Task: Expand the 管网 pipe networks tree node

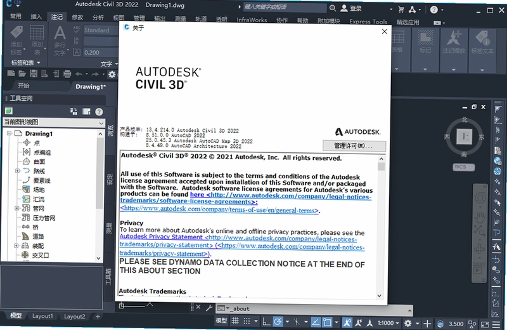Action: 17,208
